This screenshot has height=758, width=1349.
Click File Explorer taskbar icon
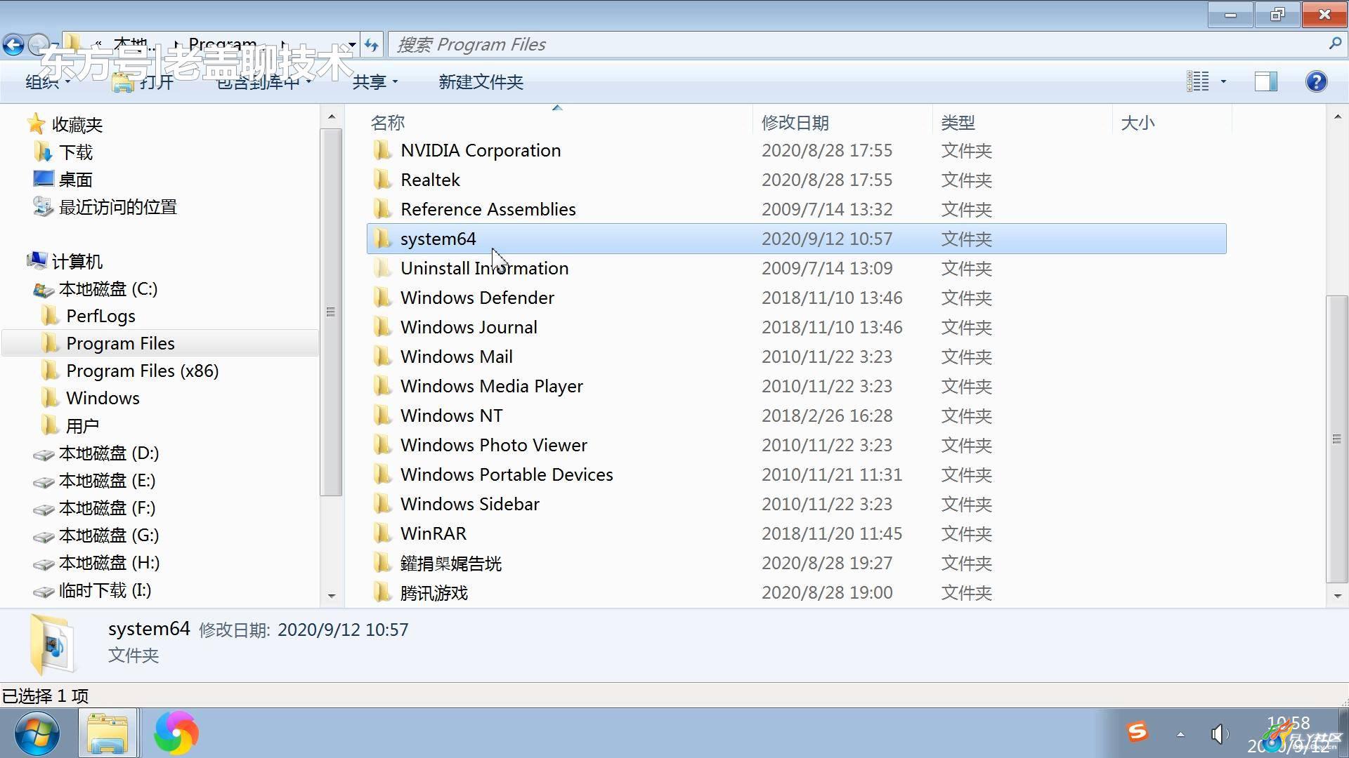[x=107, y=733]
